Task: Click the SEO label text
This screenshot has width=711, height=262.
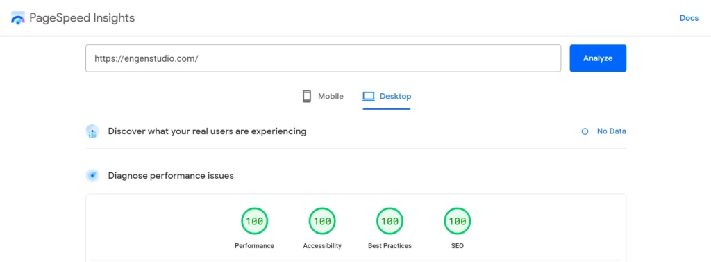Action: pyautogui.click(x=458, y=245)
